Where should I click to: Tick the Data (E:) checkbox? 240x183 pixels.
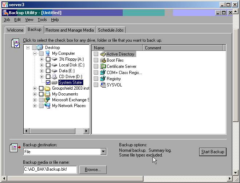(48, 71)
